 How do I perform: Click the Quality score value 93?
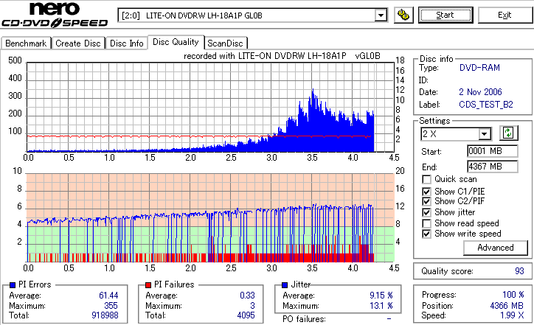coord(519,271)
